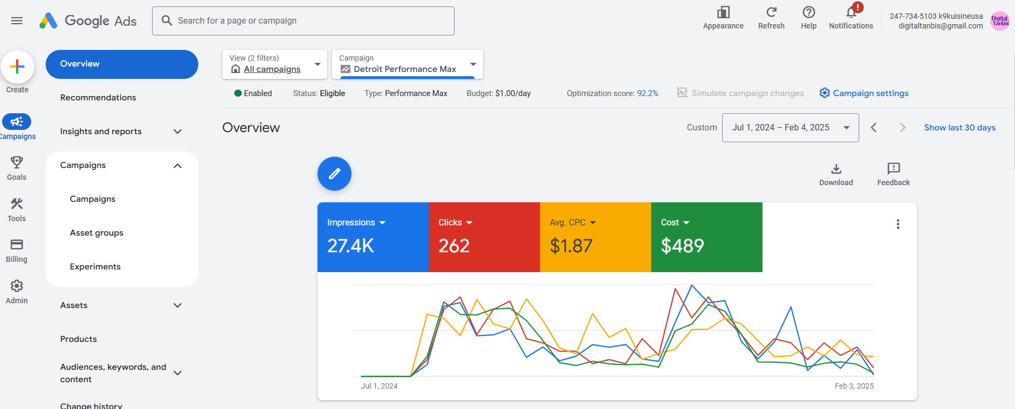Open the date range dropdown
This screenshot has height=409, width=1015.
click(x=790, y=128)
